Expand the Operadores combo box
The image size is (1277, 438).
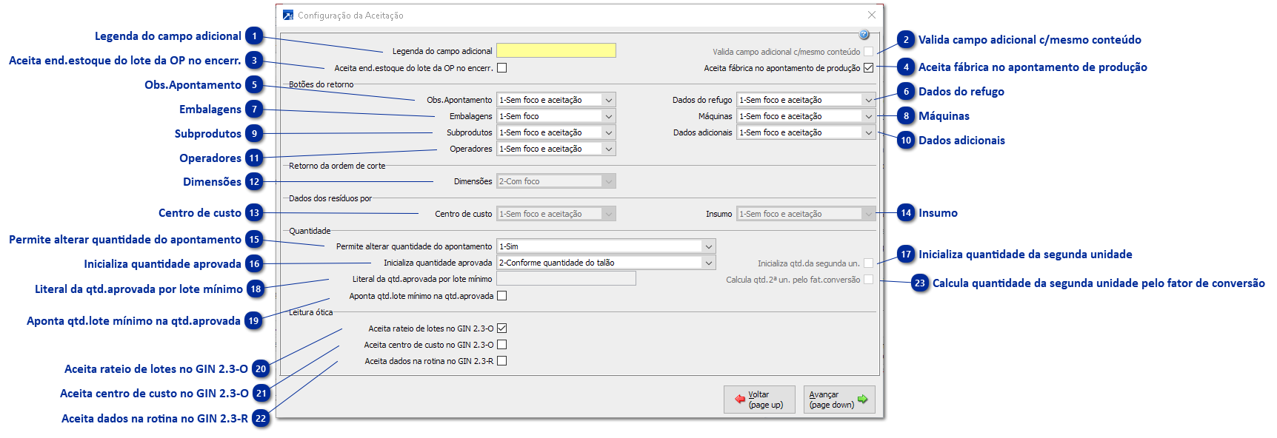(556, 149)
